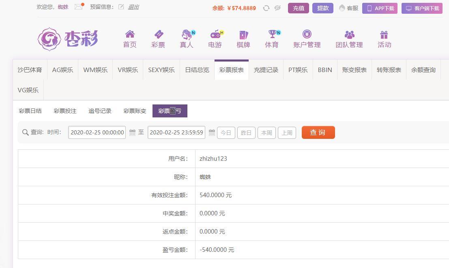Switch to 余额查询 tab
Screen dimensions: 449x268
[423, 70]
